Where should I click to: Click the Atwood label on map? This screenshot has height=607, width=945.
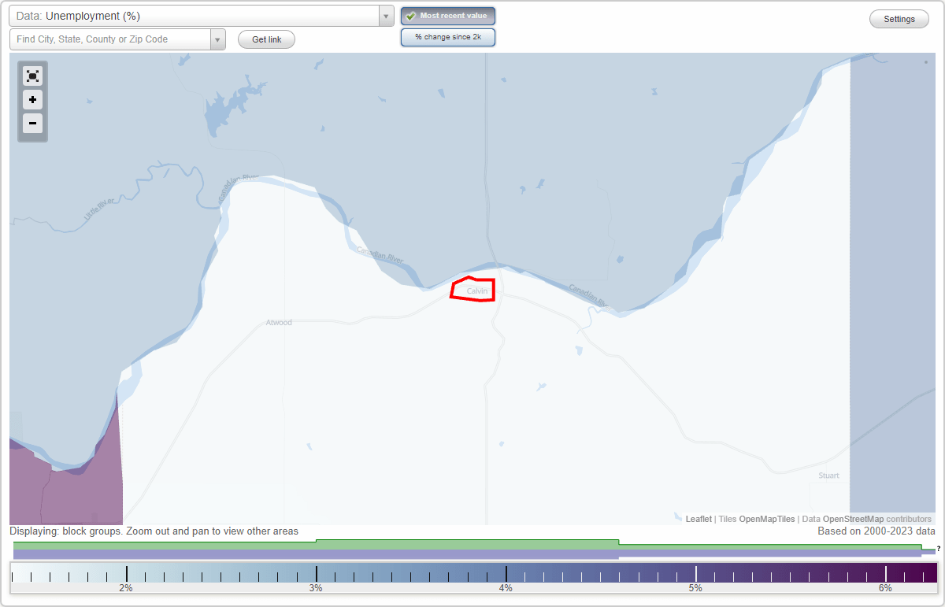point(279,323)
